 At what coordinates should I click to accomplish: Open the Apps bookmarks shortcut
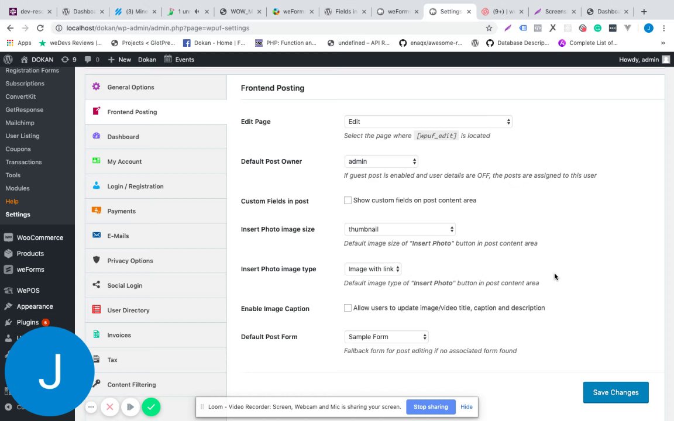pyautogui.click(x=19, y=43)
